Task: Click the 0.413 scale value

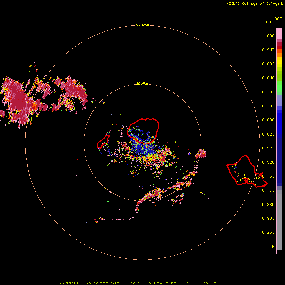Action: coord(268,190)
